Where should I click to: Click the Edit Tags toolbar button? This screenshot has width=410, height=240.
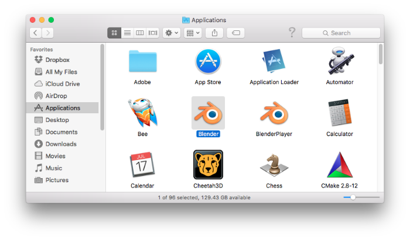point(235,33)
